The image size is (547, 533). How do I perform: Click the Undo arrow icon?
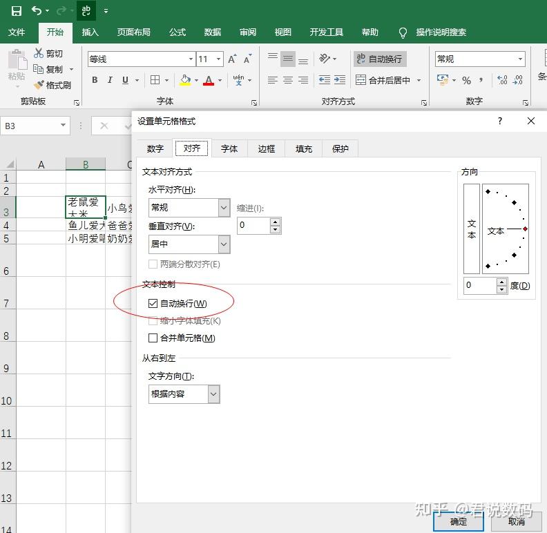37,10
